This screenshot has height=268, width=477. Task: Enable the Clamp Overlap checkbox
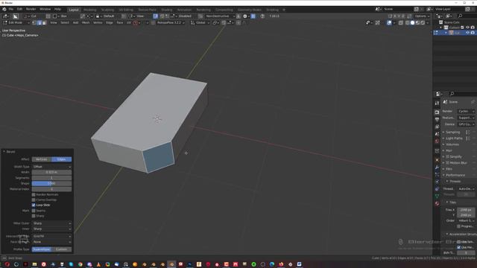pos(34,200)
